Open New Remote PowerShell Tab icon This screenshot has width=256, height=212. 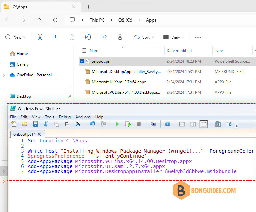click(153, 124)
